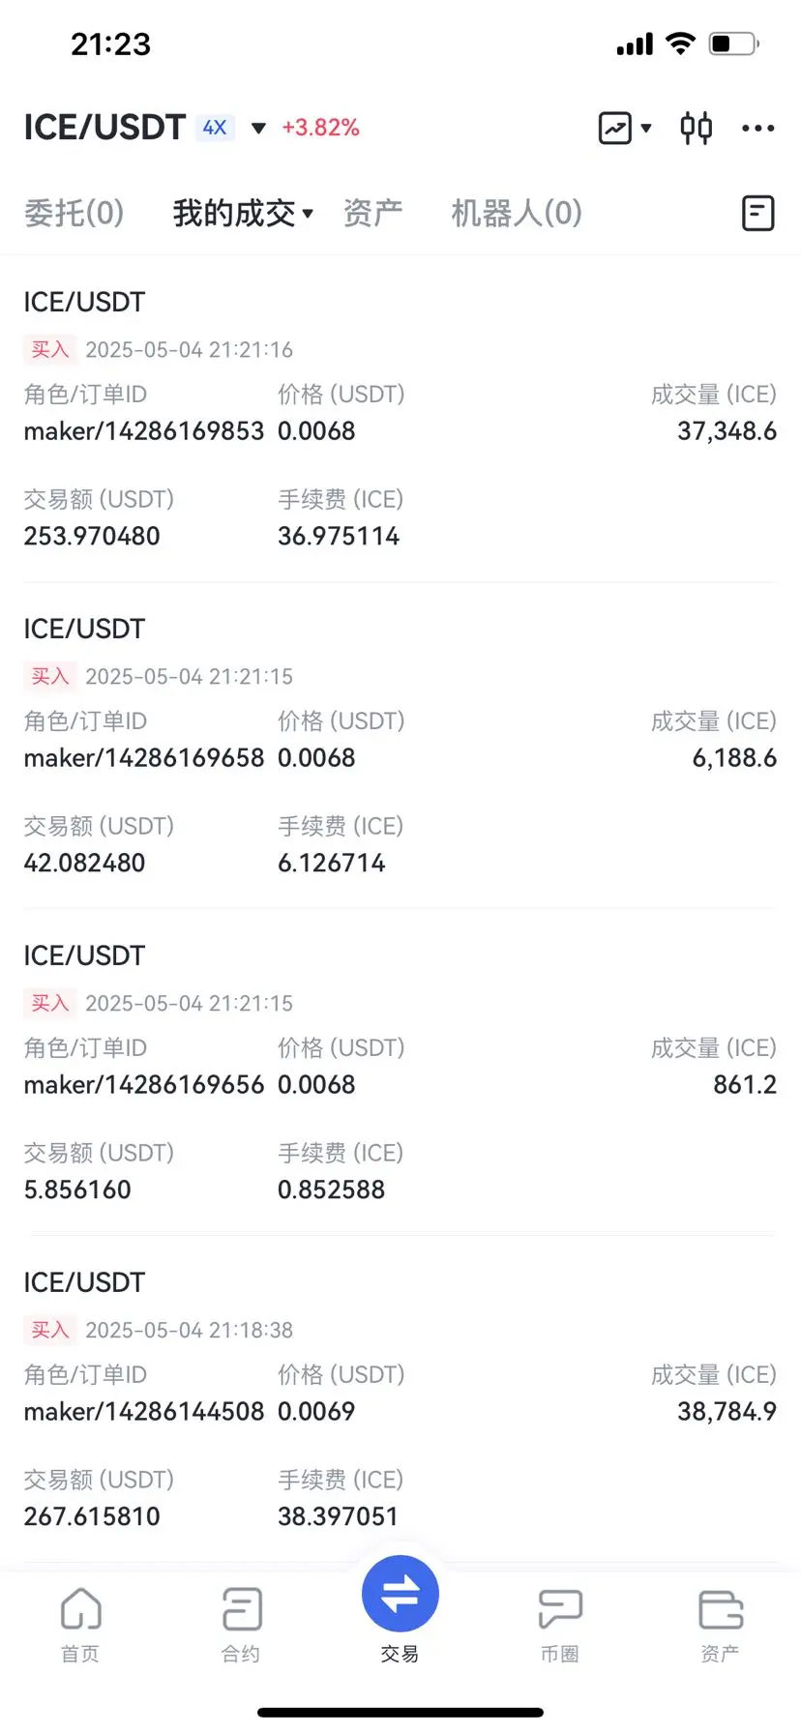The width and height of the screenshot is (801, 1733).
Task: Open trade with order ID 14286144508
Action: coord(400,1399)
